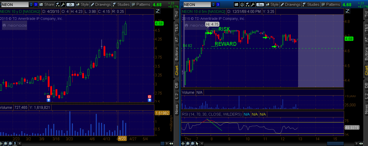Select the Trd tab in middle sidebar
Viewport: 368px width, 146px height.
pyautogui.click(x=176, y=14)
